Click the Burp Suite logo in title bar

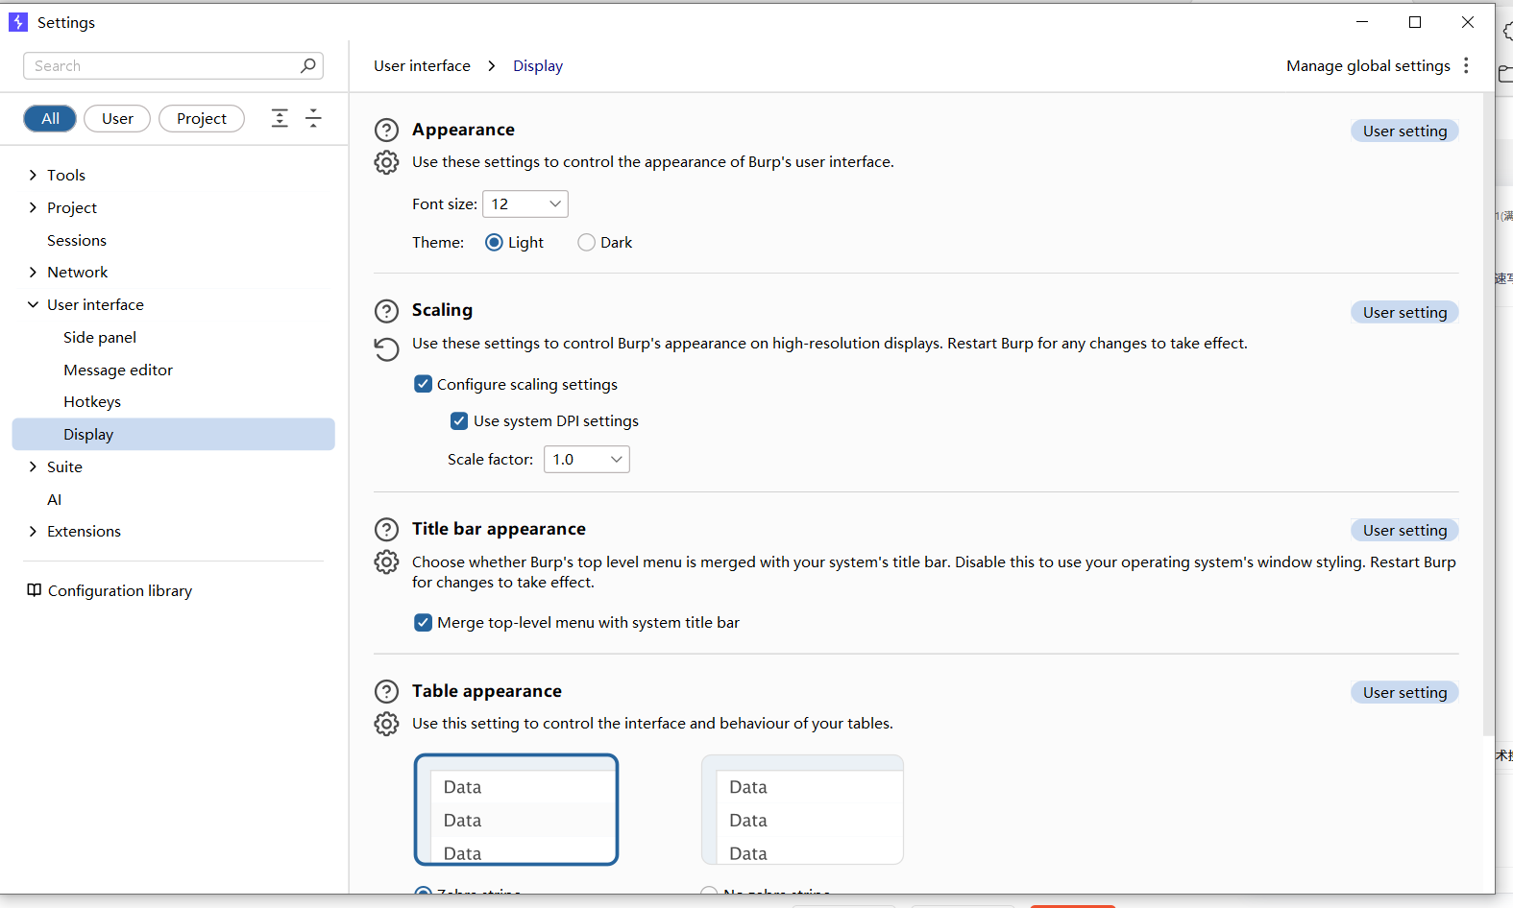[x=18, y=22]
